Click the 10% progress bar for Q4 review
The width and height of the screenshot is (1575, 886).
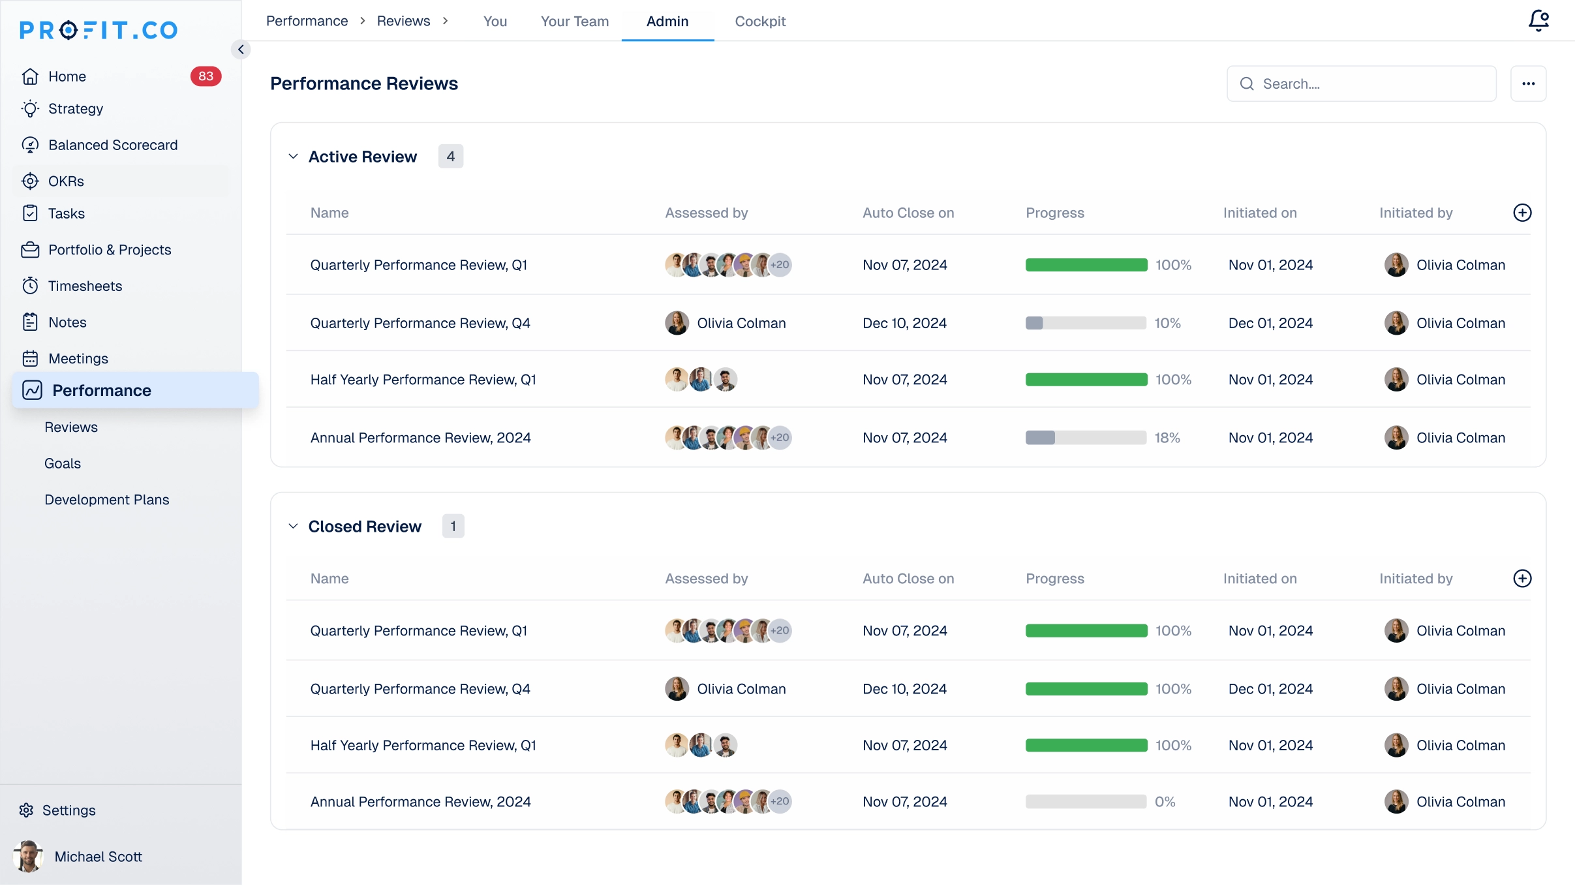pos(1085,323)
